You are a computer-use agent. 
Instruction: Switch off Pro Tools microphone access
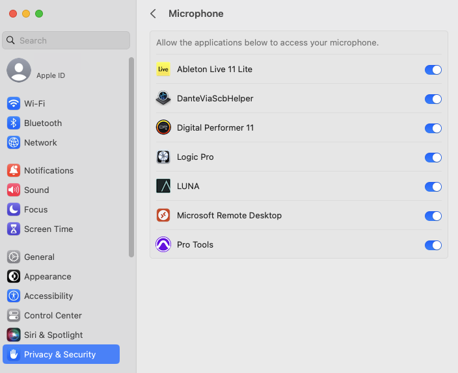[x=433, y=245]
